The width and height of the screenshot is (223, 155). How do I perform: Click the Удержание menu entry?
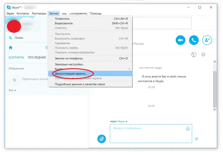click(90, 43)
